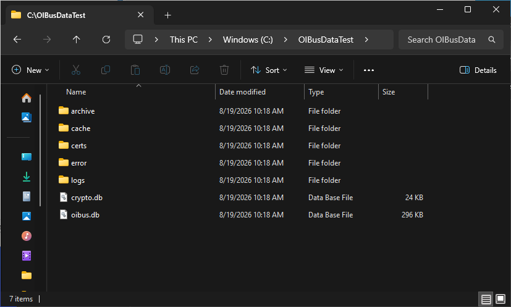Maximize the File Explorer window
Viewport: 511px width, 307px height.
coord(468,9)
